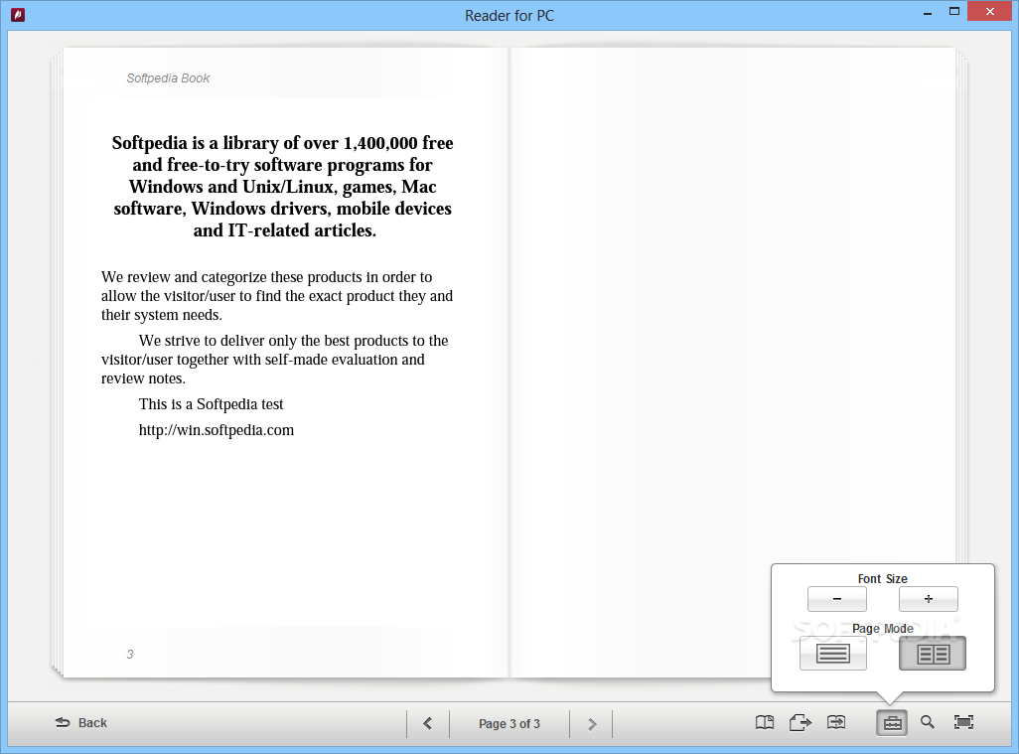Maximize the Reader for PC window
The image size is (1019, 754).
tap(954, 12)
